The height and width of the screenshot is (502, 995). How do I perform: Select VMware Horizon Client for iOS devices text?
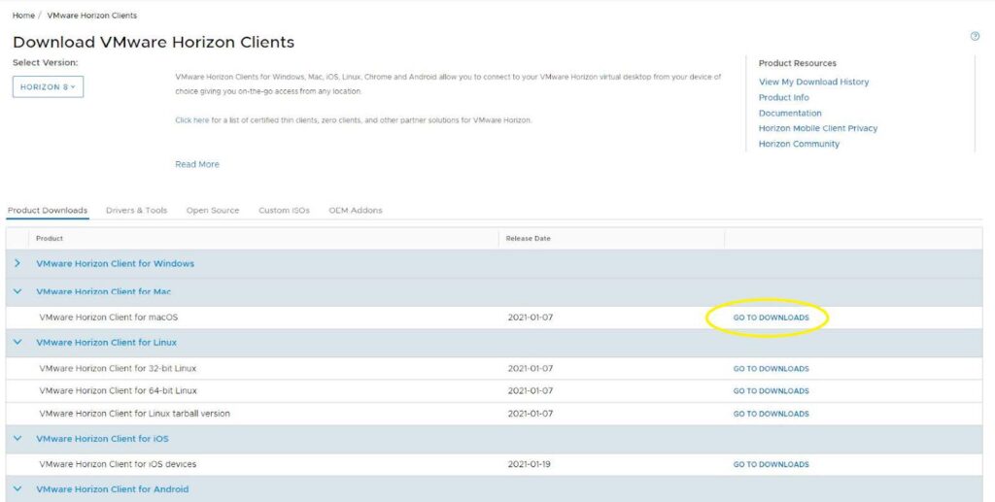click(x=118, y=464)
